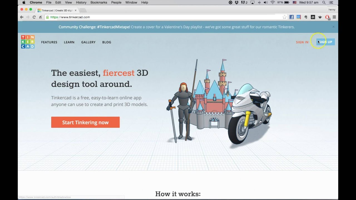Open the FEATURES page link

(49, 42)
